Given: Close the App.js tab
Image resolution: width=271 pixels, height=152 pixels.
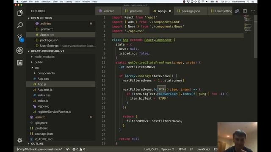Looking at the screenshot, I should coord(170,11).
